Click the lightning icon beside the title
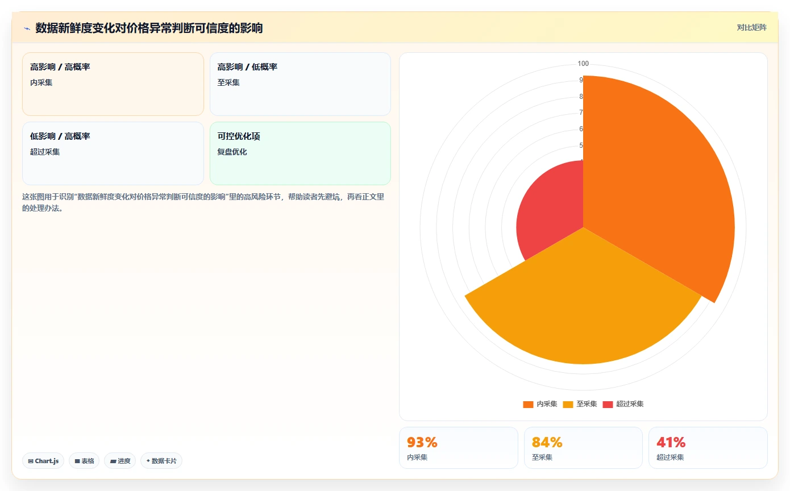Viewport: 790px width, 491px height. coord(27,28)
